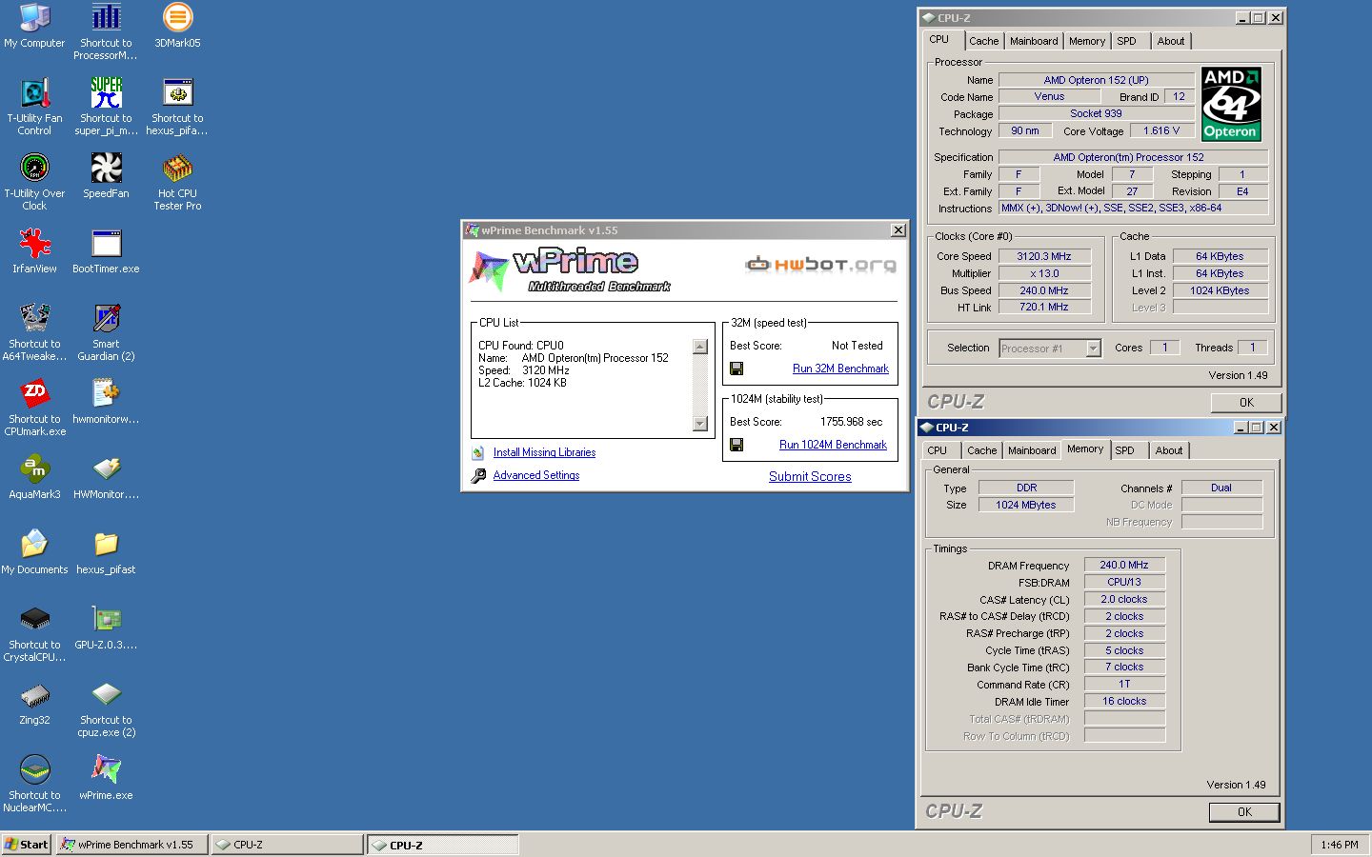Launch the wPrime.exe desktop icon
The height and width of the screenshot is (857, 1372).
coord(106,769)
